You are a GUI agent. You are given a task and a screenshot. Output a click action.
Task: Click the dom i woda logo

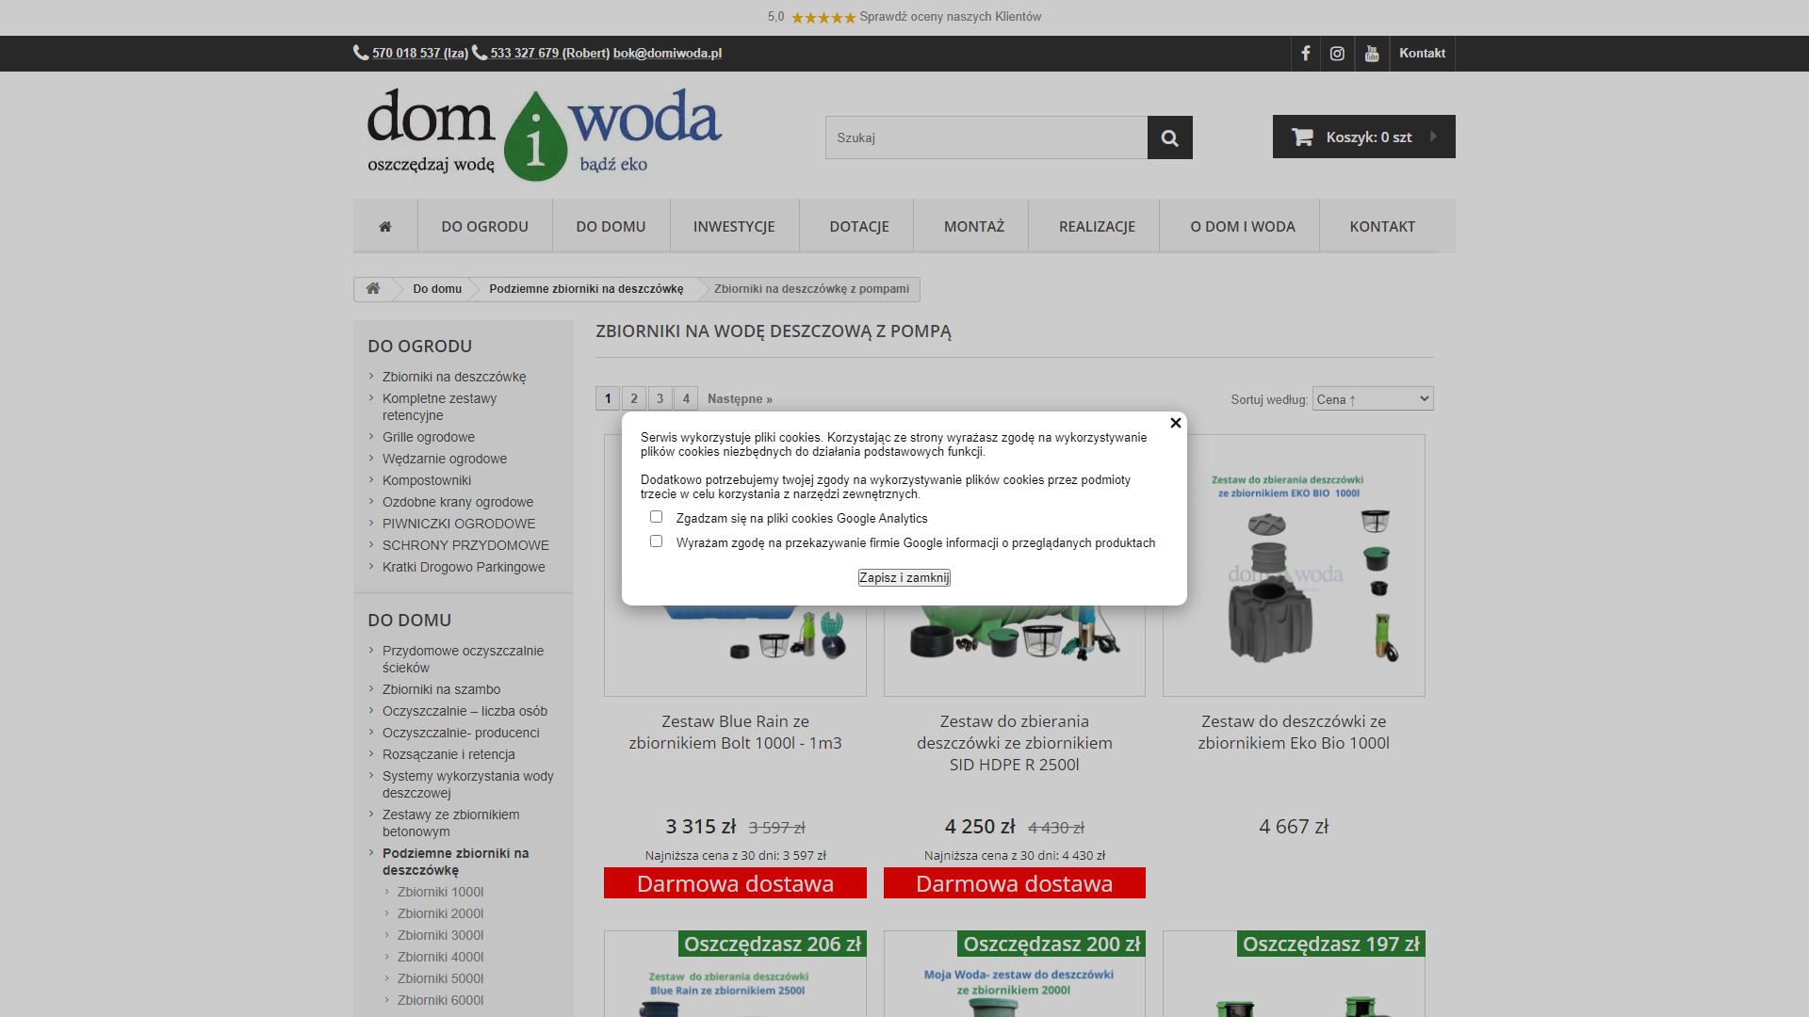coord(545,135)
